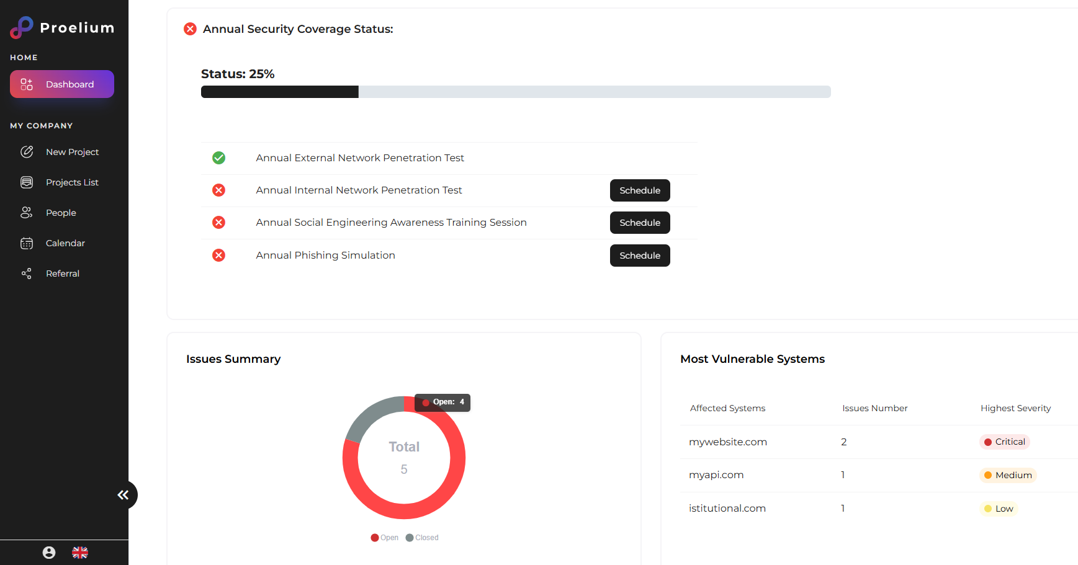
Task: Collapse the sidebar with double chevron
Action: (x=124, y=495)
